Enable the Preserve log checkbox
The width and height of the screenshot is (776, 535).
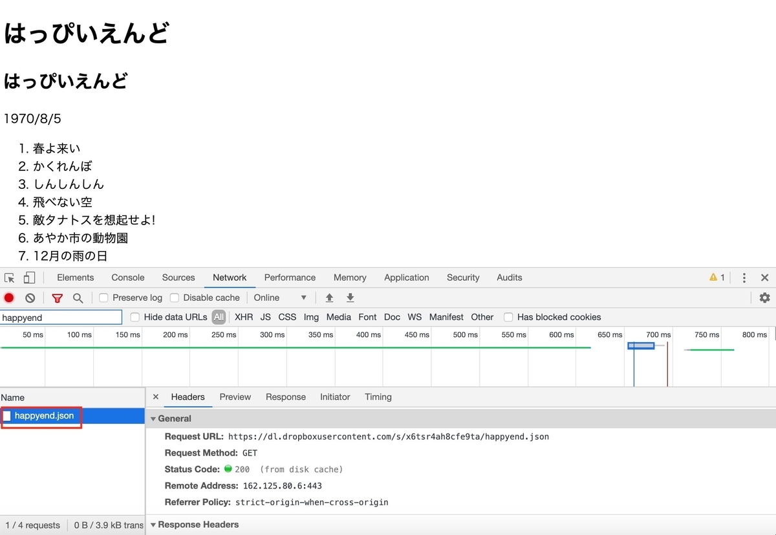coord(103,298)
